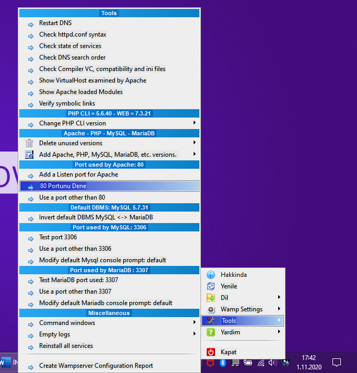The height and width of the screenshot is (373, 357).
Task: Expand the Delete unused versions submenu arrow
Action: click(x=195, y=143)
